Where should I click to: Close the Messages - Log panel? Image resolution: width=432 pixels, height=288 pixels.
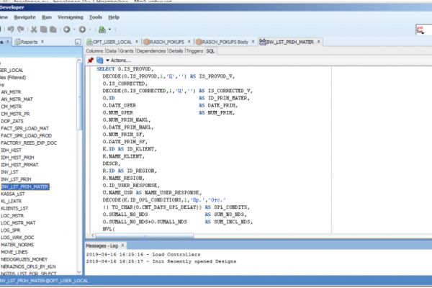pos(123,245)
